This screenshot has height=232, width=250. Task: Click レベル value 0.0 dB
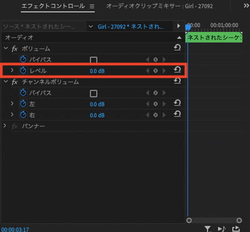[x=97, y=71]
